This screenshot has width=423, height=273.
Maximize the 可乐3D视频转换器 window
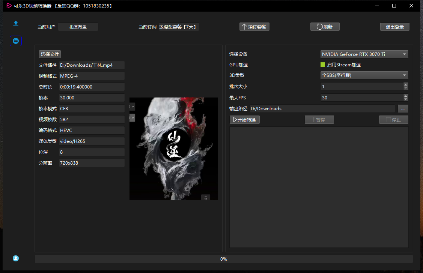(394, 6)
